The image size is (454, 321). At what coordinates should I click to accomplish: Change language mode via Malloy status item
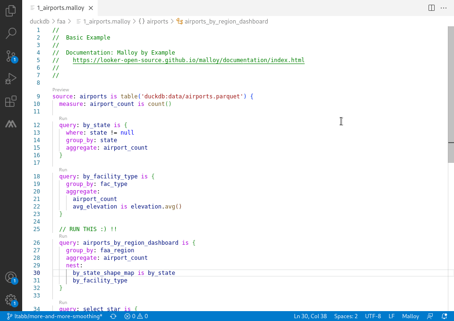tap(410, 316)
